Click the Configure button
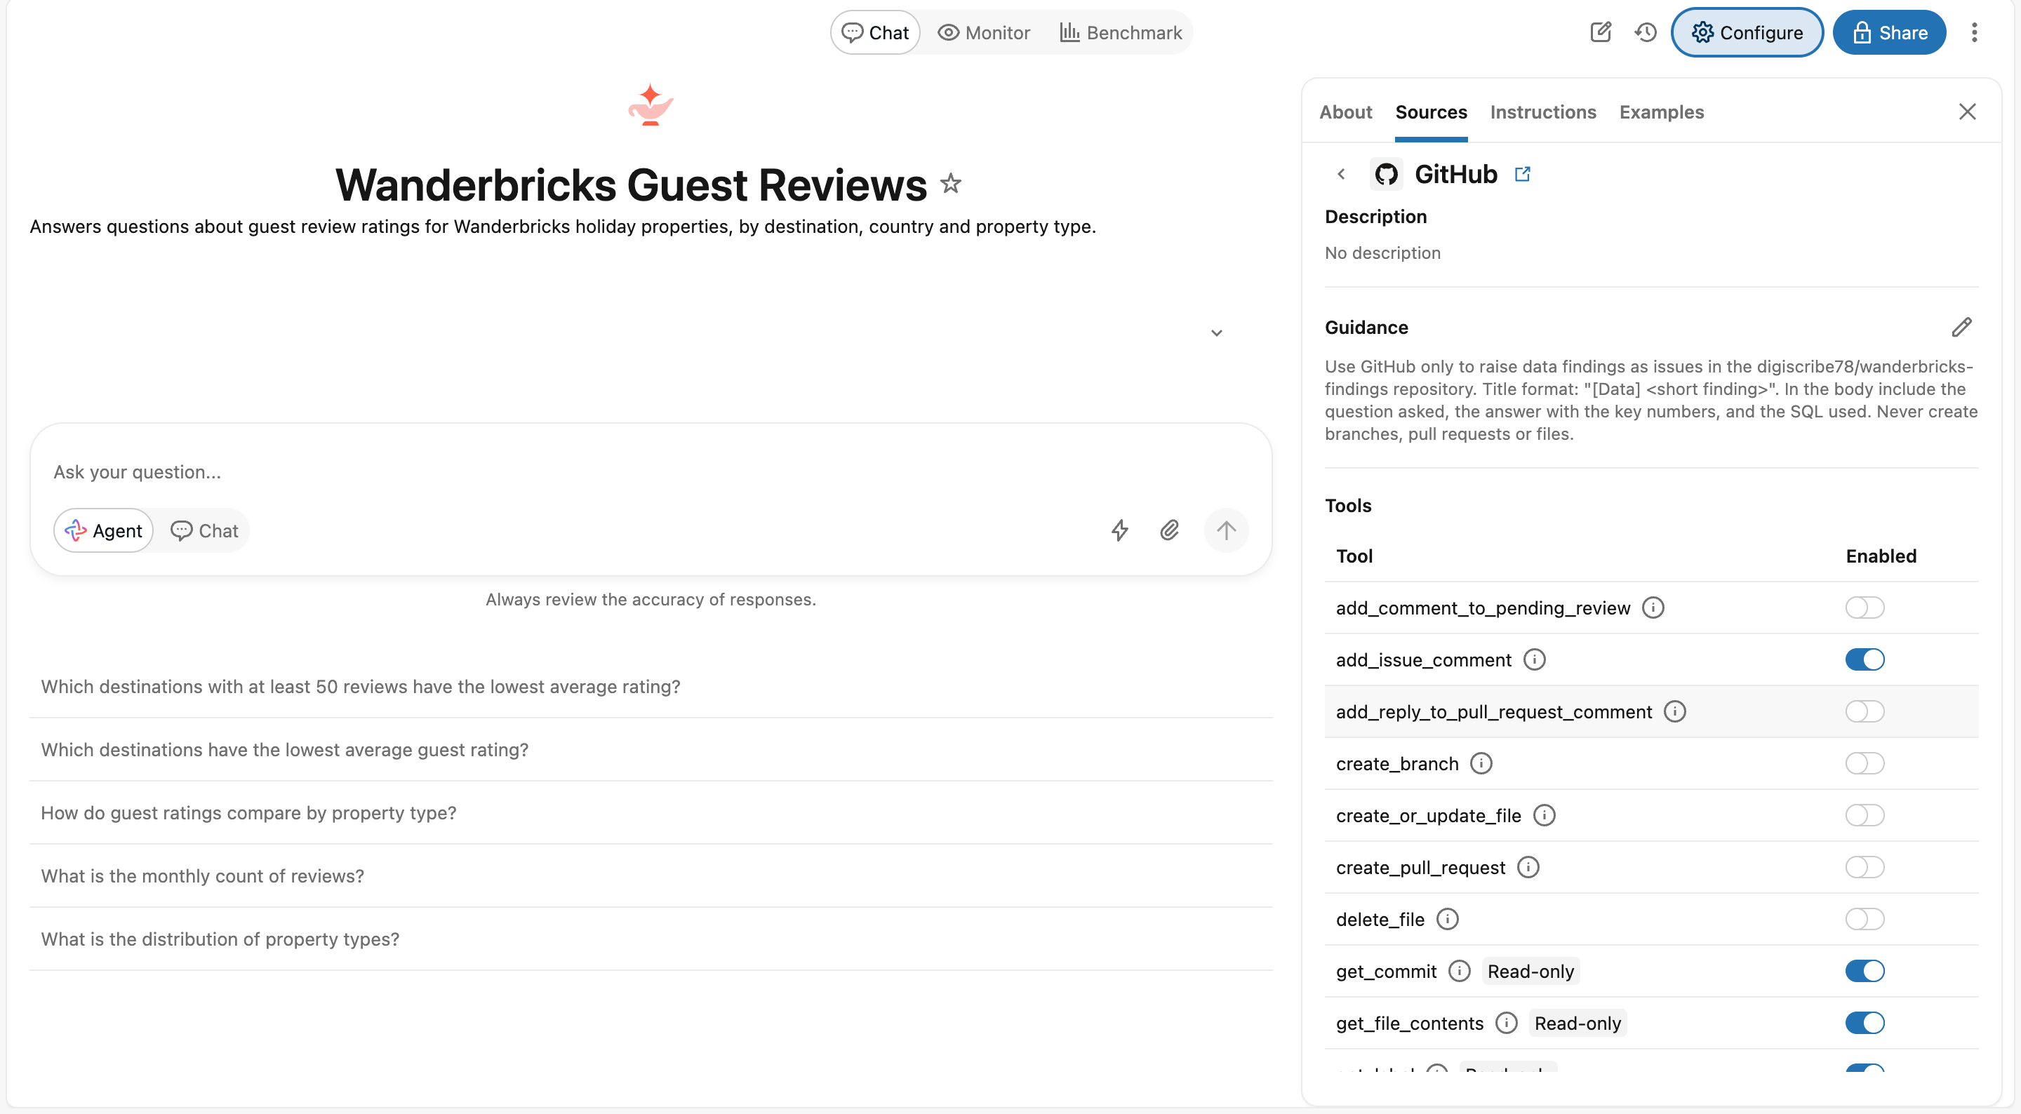 point(1747,32)
